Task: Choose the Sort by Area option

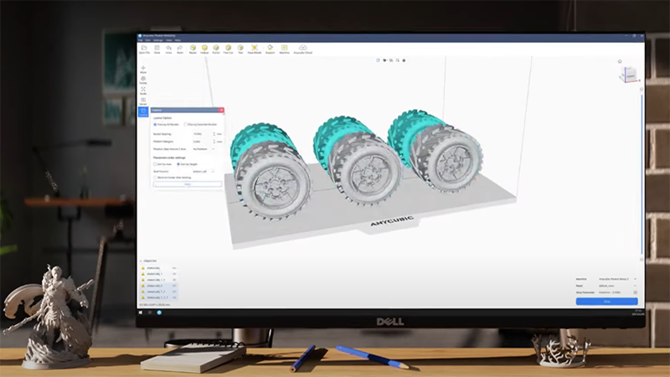Action: tap(155, 164)
